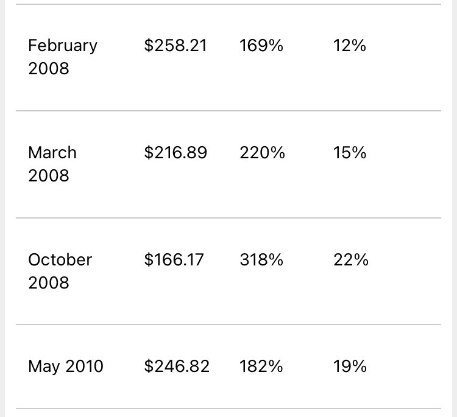Image resolution: width=457 pixels, height=417 pixels.
Task: Click the 12% value in February row
Action: point(350,46)
